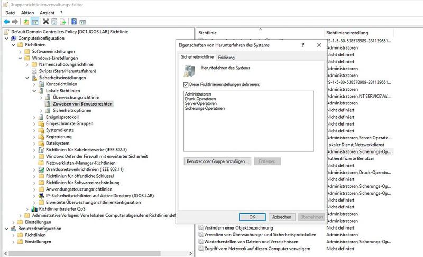Click the IP-Sicherheitsrichtlinien auf Active Directory icon
This screenshot has height=257, width=423.
click(x=41, y=196)
